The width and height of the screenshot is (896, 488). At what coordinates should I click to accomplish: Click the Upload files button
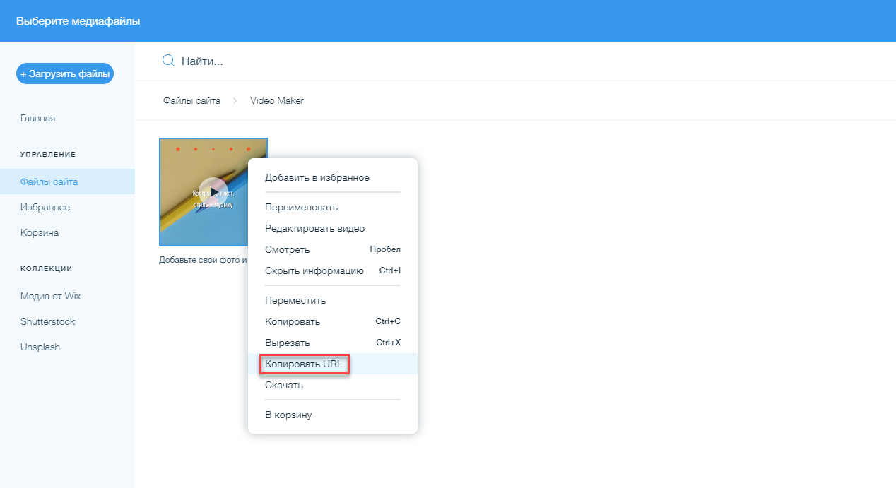(x=65, y=73)
